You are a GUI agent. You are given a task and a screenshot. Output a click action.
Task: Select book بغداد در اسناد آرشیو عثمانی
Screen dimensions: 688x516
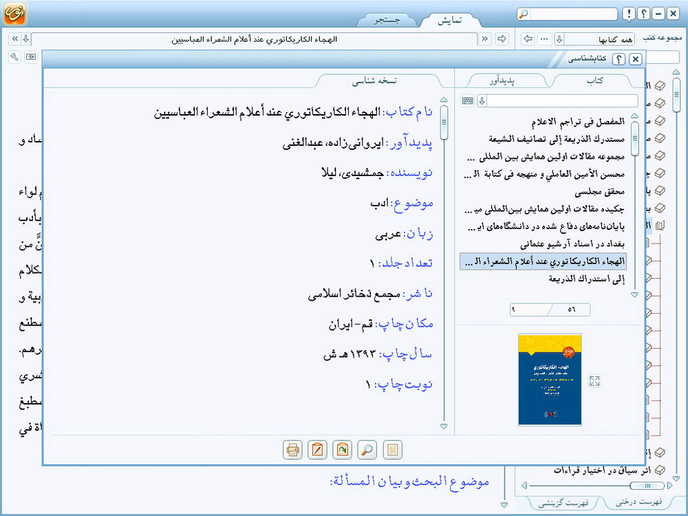tap(572, 244)
